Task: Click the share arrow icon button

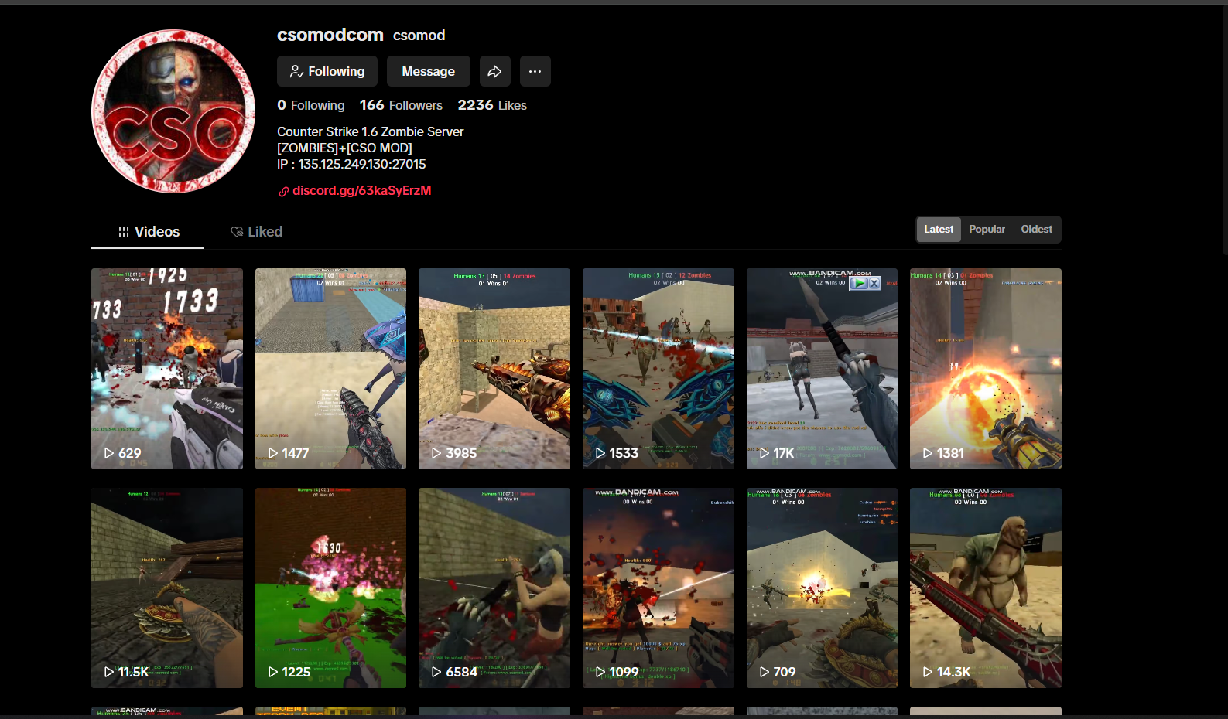Action: pyautogui.click(x=494, y=71)
